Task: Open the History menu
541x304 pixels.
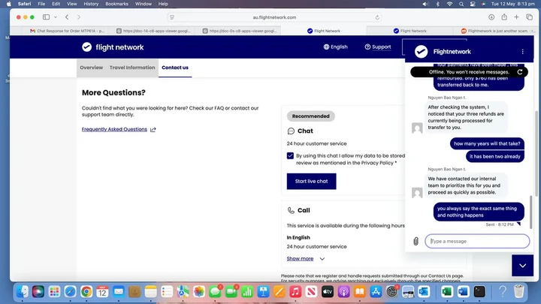Action: (x=91, y=4)
